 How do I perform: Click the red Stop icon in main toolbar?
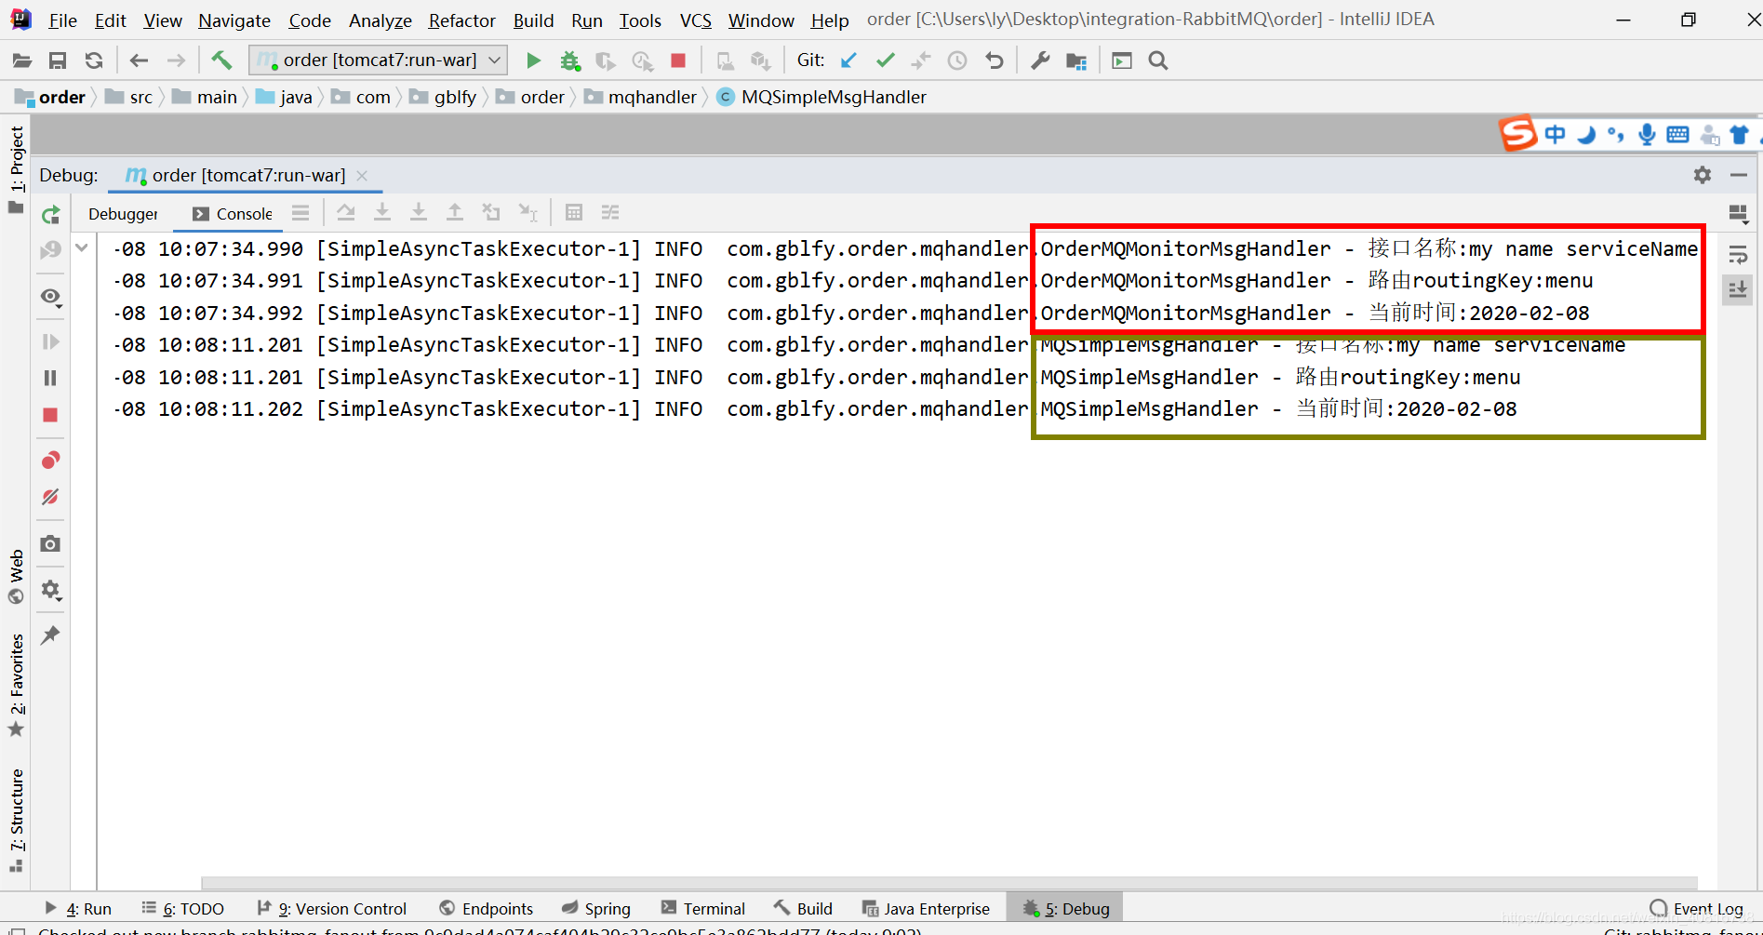coord(678,60)
